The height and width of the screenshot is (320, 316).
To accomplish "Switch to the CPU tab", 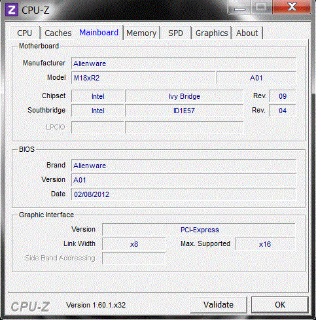I will pyautogui.click(x=25, y=33).
